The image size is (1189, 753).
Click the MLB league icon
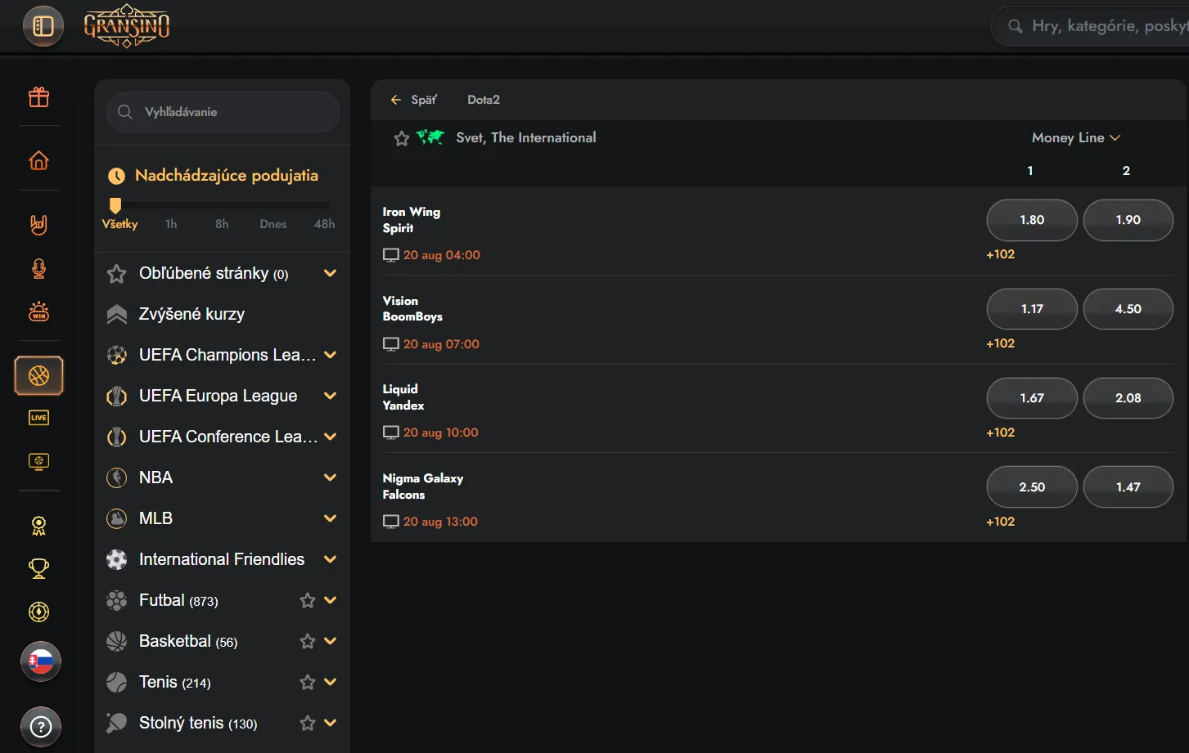pyautogui.click(x=117, y=518)
